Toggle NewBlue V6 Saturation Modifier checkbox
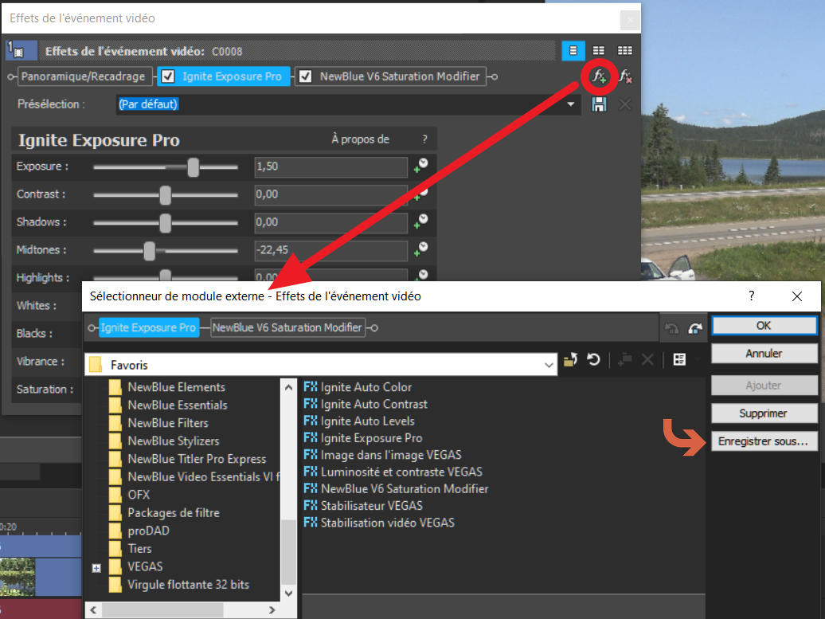 305,76
